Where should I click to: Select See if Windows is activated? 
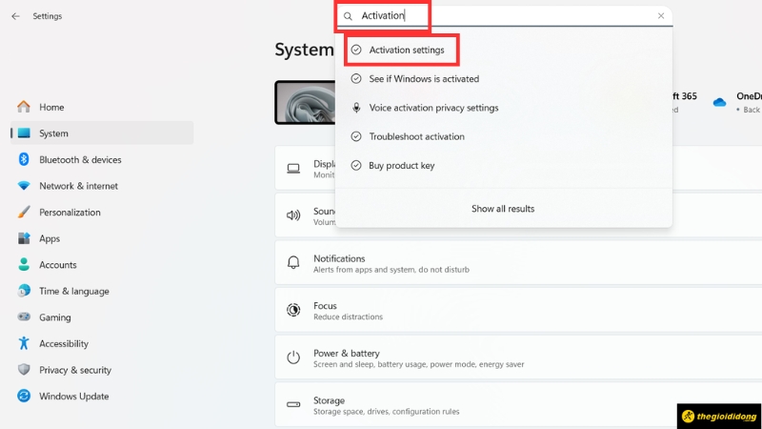(504, 79)
